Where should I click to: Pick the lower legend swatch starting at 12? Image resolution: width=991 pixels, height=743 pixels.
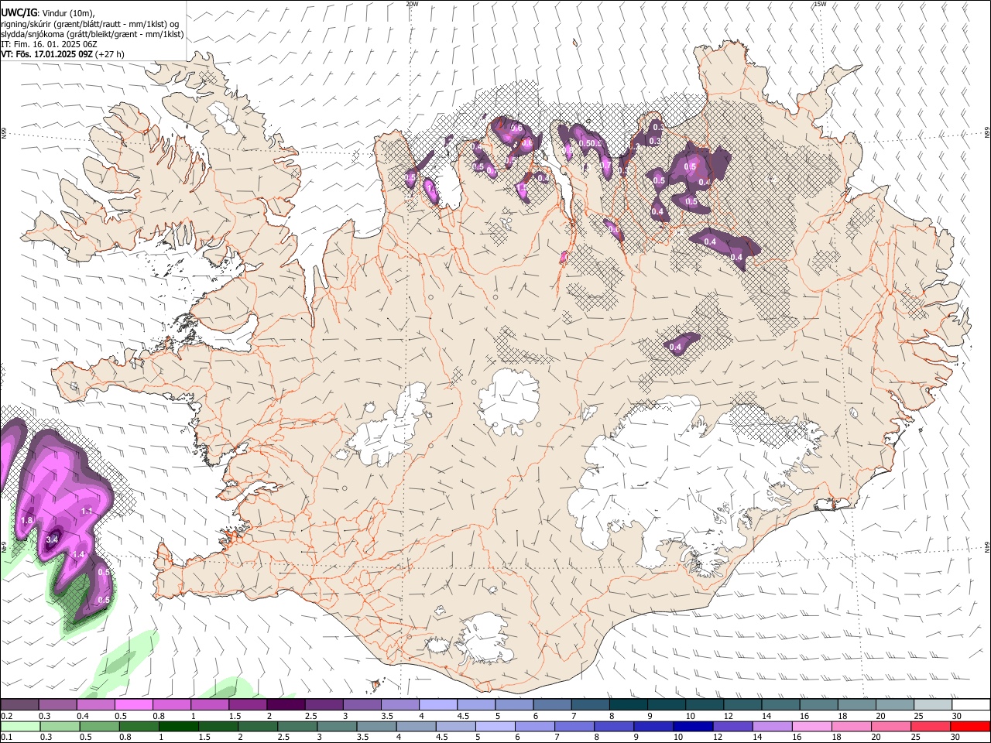(733, 726)
